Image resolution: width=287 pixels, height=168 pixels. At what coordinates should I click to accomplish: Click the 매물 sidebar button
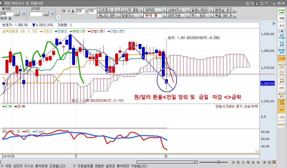pos(282,18)
